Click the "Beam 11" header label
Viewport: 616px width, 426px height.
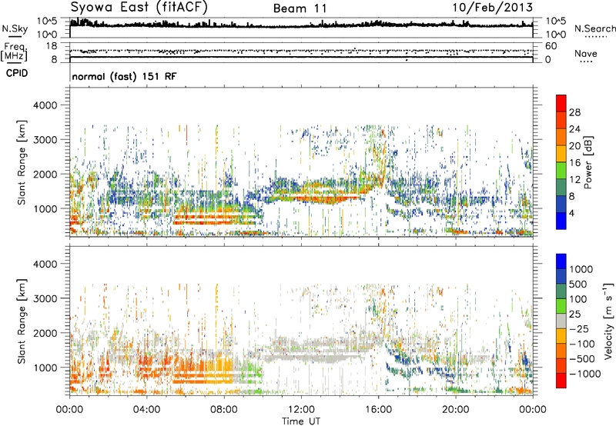[x=300, y=8]
